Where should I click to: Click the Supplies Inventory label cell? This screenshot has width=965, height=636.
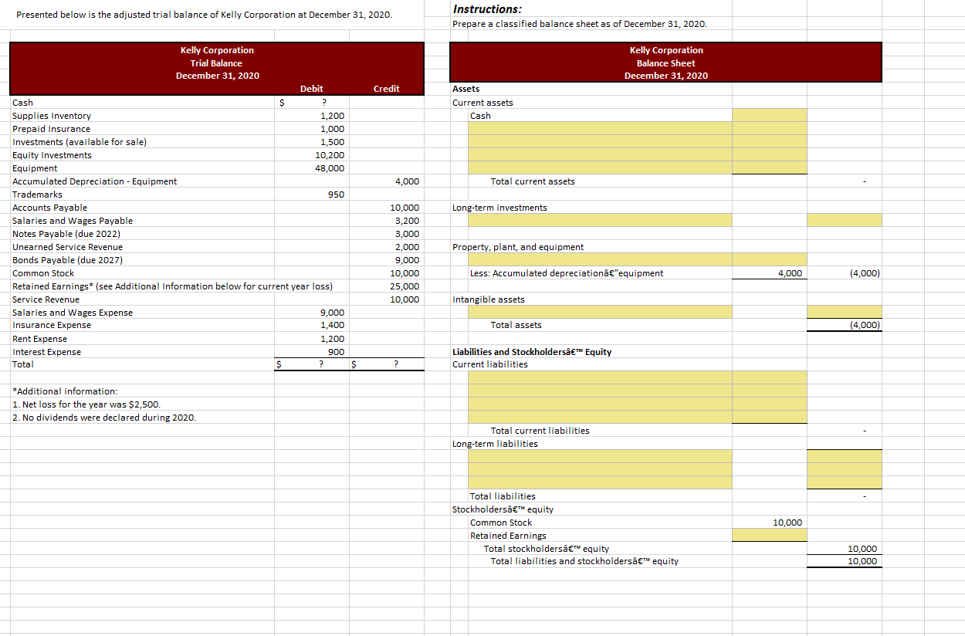50,115
